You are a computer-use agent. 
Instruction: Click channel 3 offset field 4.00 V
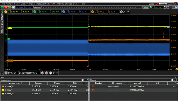(85, 12)
